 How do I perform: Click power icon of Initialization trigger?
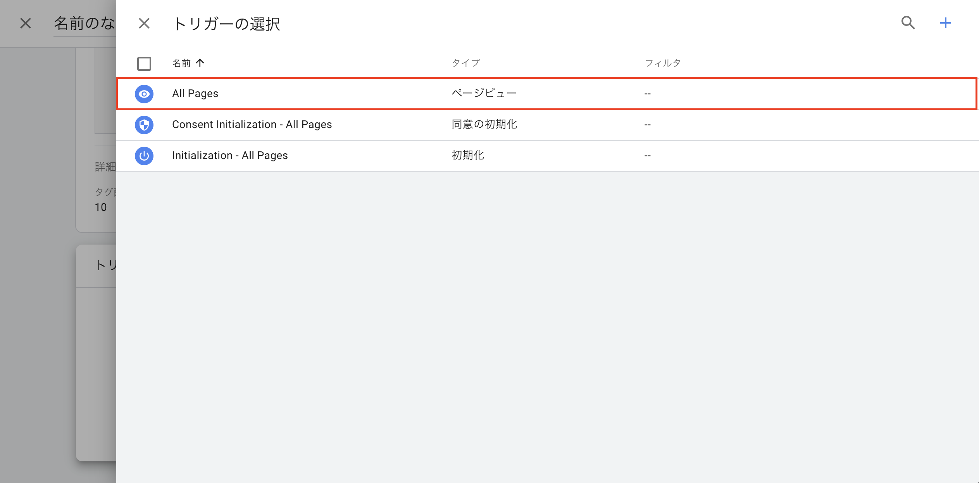[x=144, y=156]
